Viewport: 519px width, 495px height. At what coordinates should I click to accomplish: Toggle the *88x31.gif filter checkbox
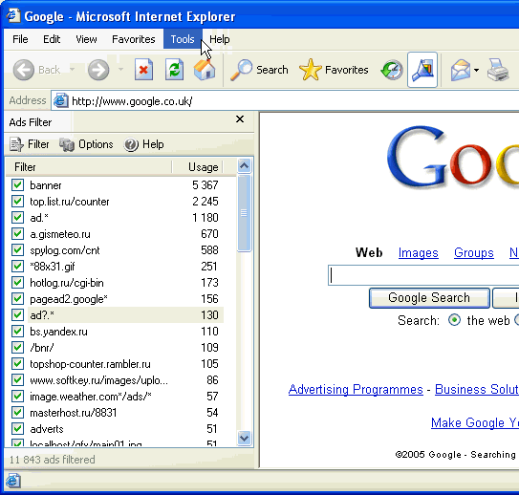click(17, 267)
